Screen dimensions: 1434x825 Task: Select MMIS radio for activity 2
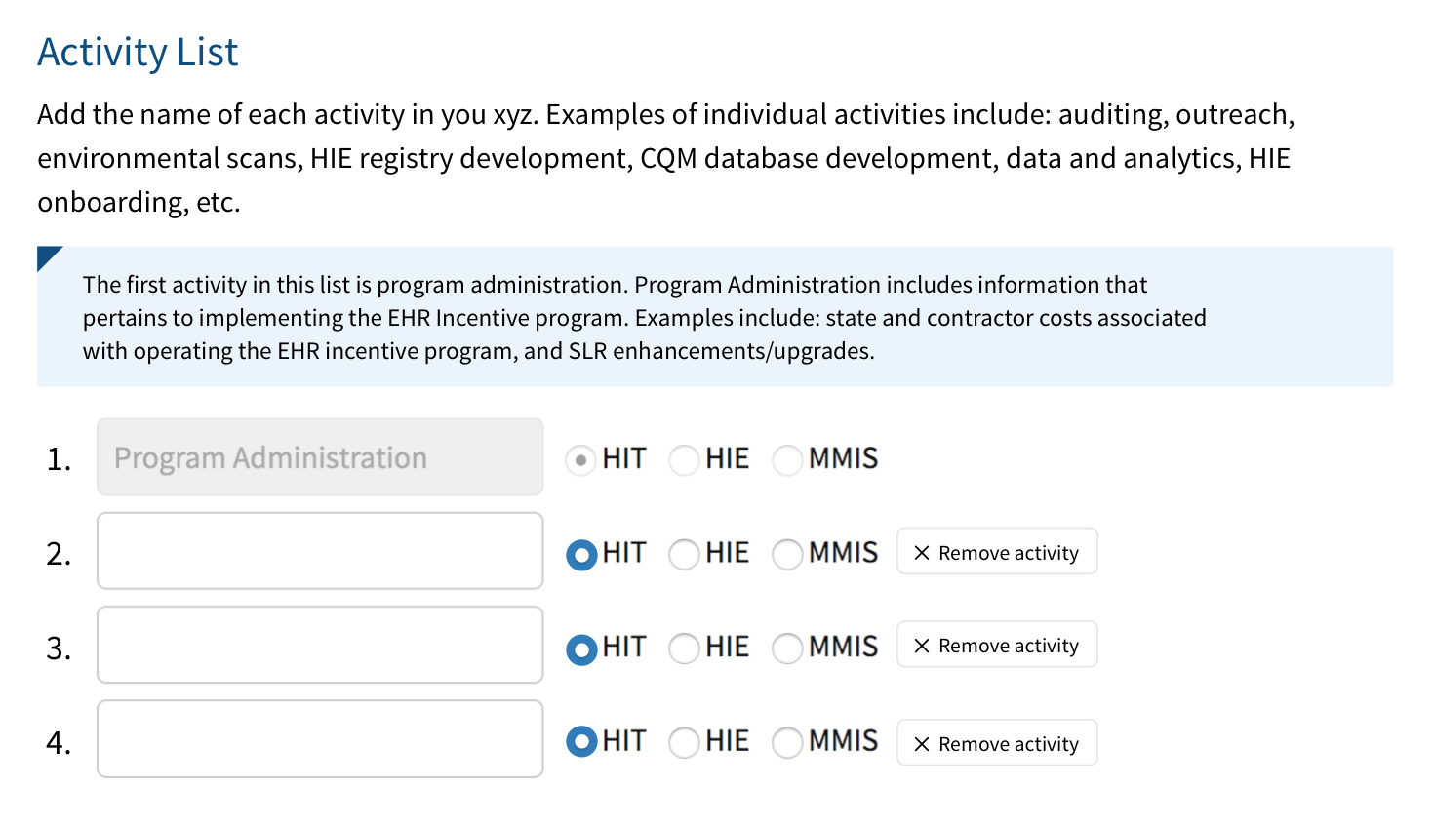(x=786, y=555)
